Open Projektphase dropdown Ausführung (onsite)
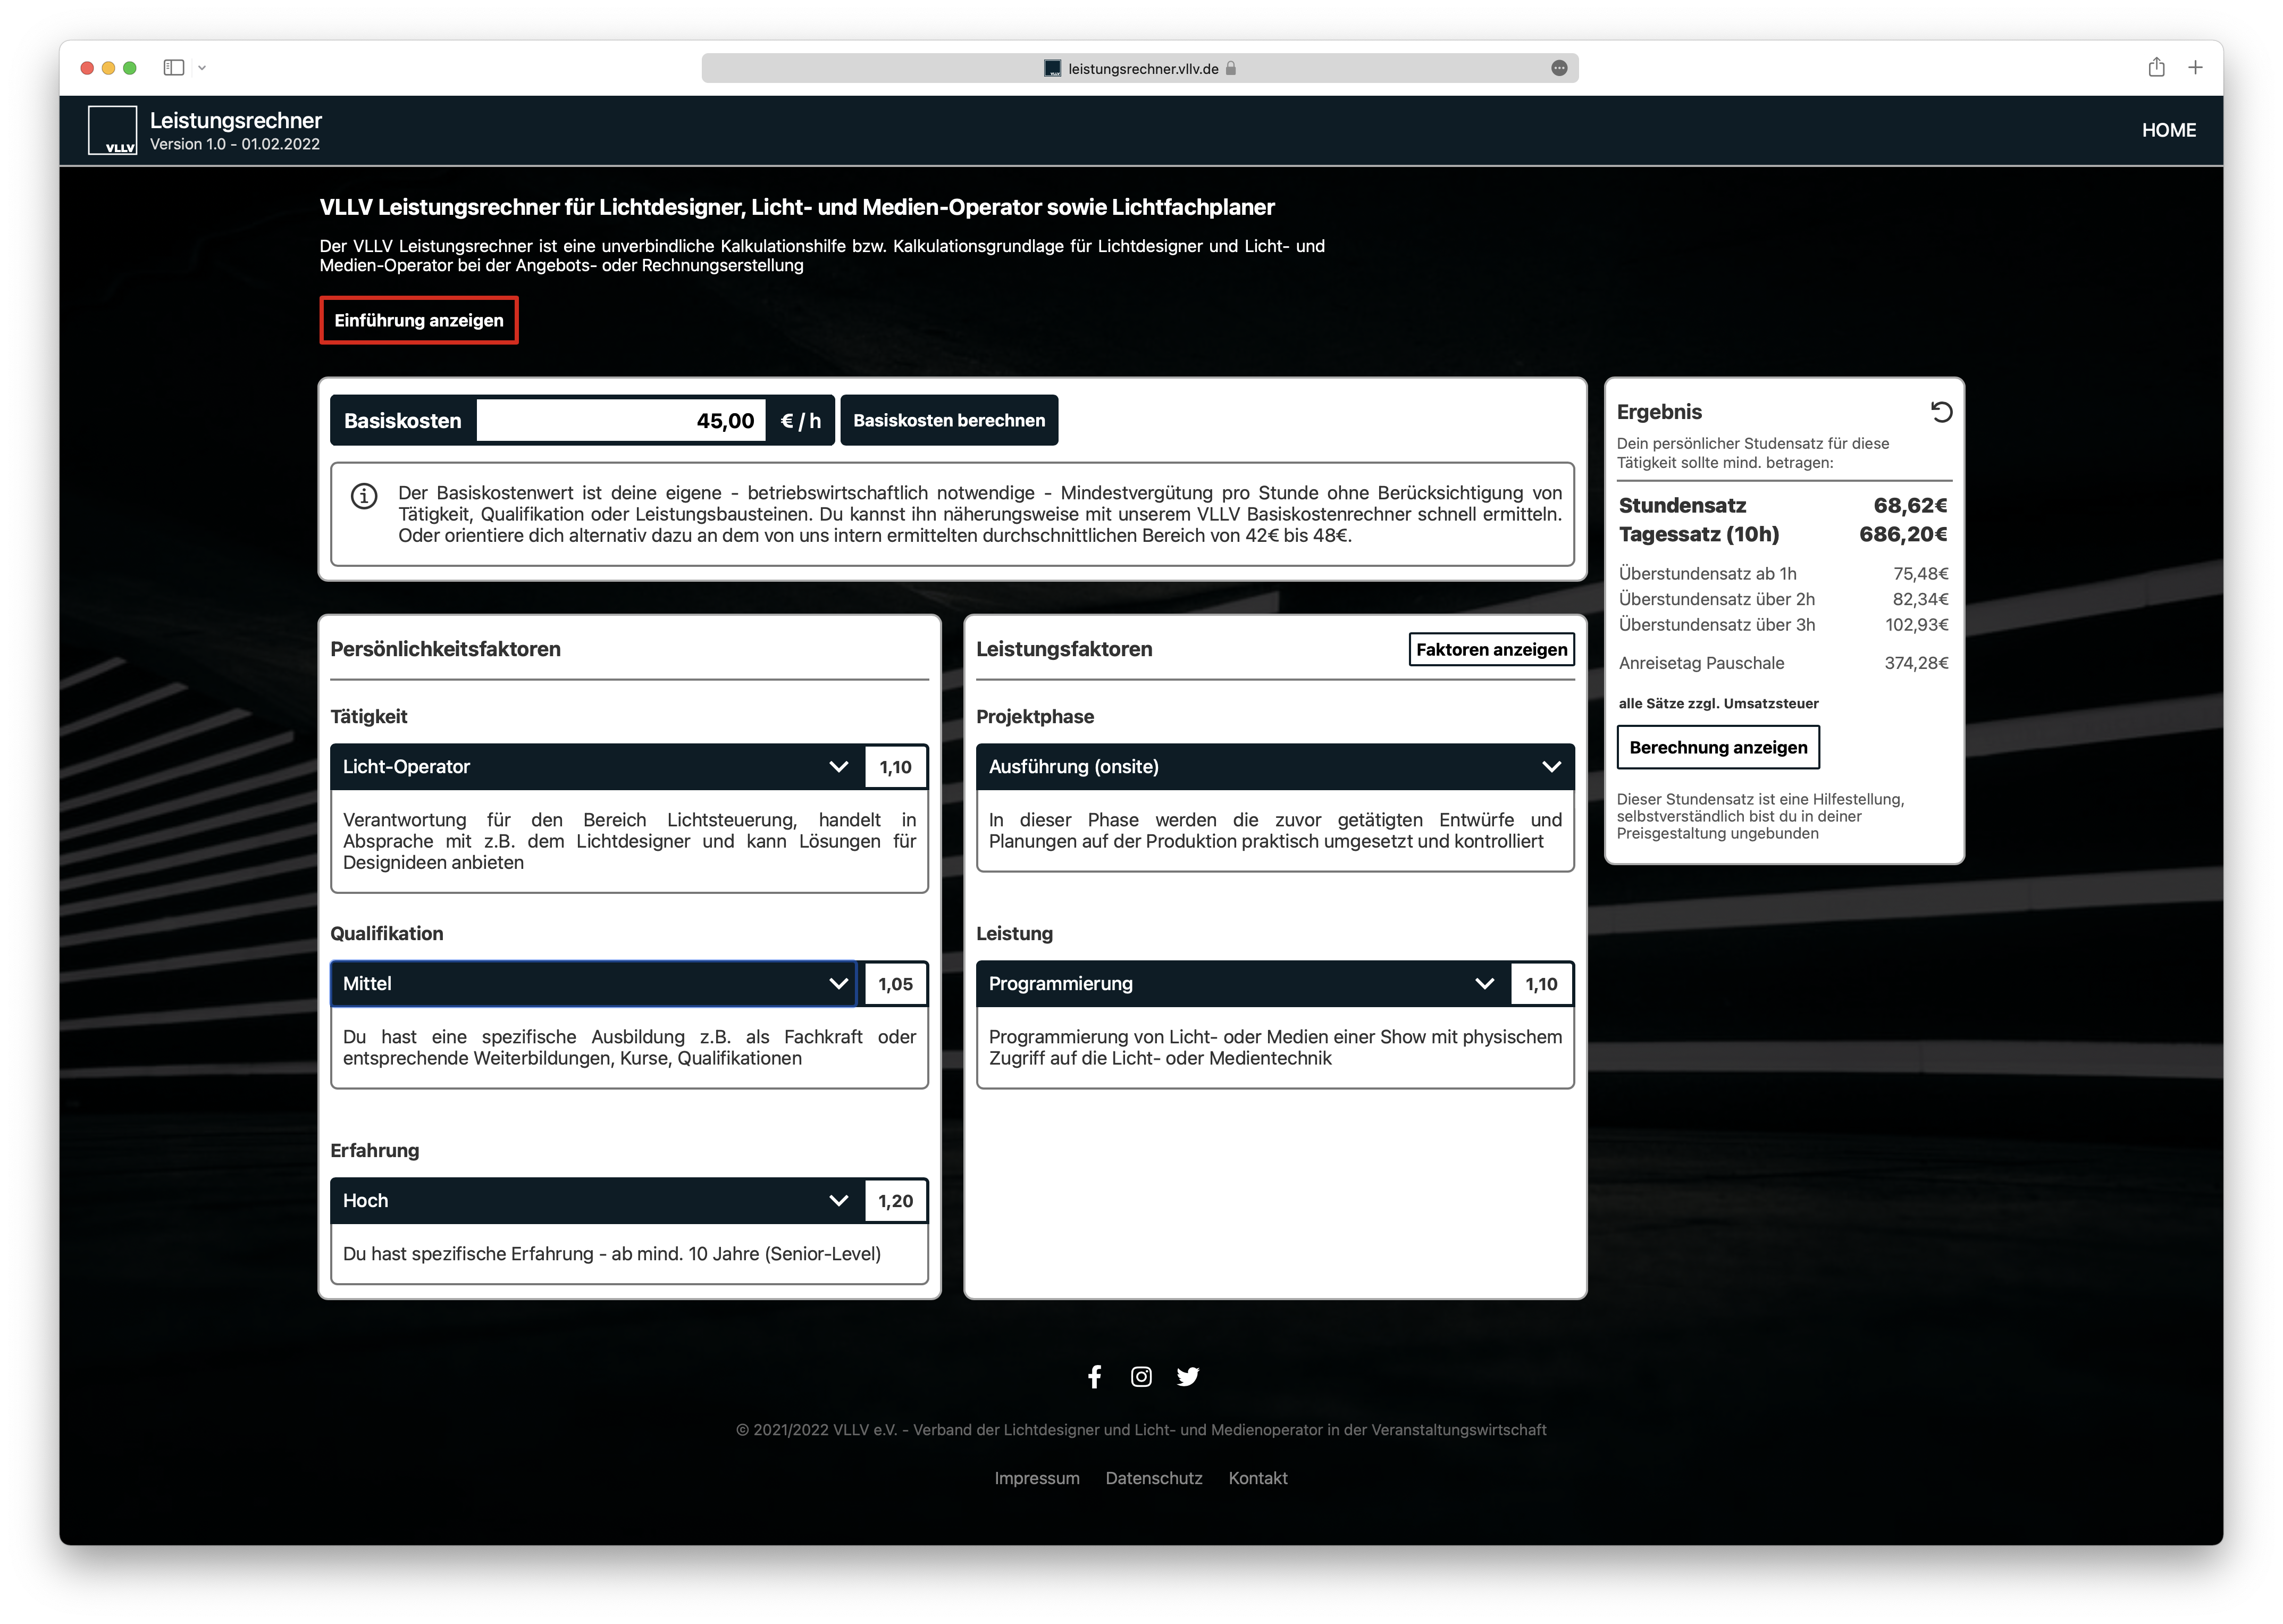 (x=1274, y=767)
